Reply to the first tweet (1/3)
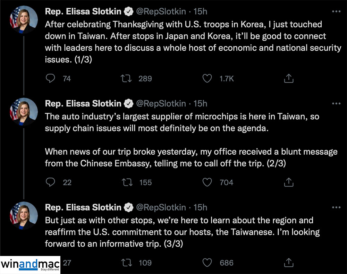Viewport: 347px width, 274px height. 51,79
